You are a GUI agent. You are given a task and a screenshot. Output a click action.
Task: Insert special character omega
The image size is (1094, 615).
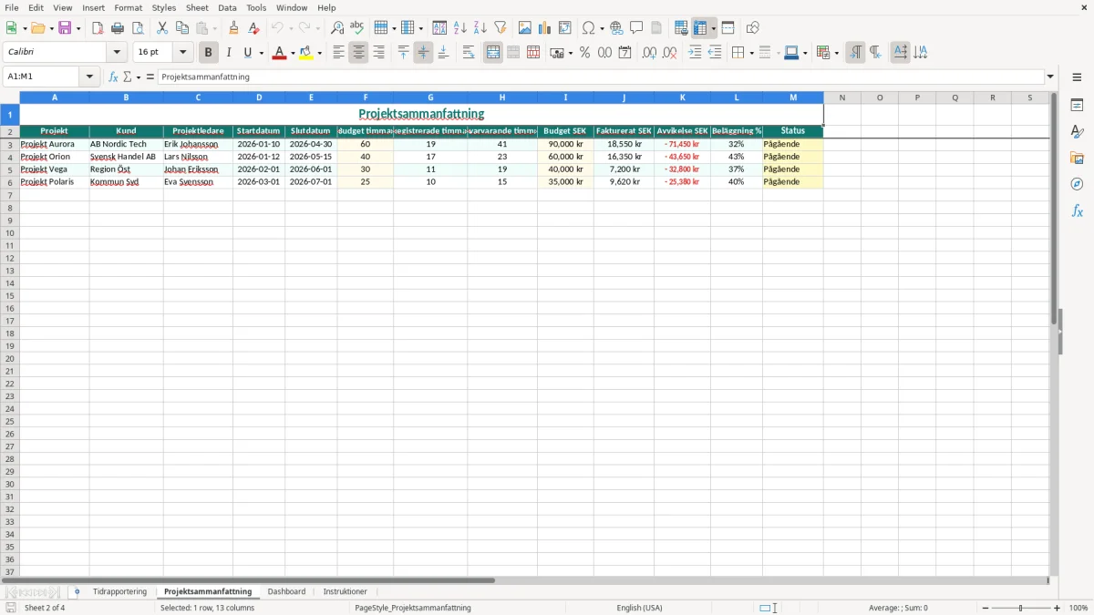[589, 28]
